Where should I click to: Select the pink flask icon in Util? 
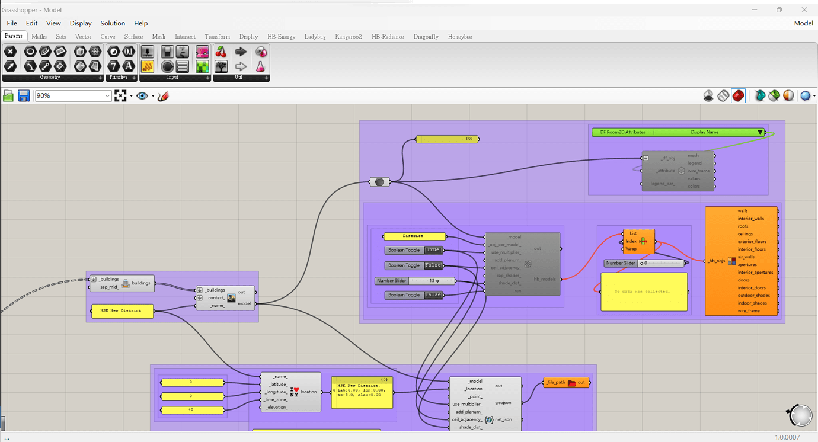click(x=261, y=66)
